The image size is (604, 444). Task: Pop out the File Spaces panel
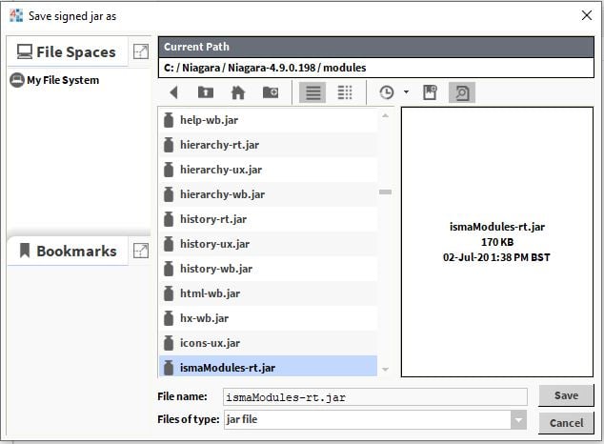click(141, 51)
